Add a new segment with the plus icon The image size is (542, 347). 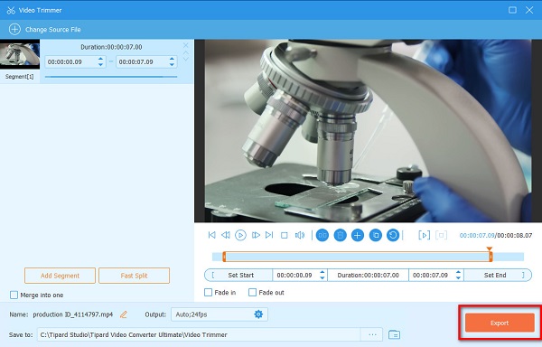(358, 235)
